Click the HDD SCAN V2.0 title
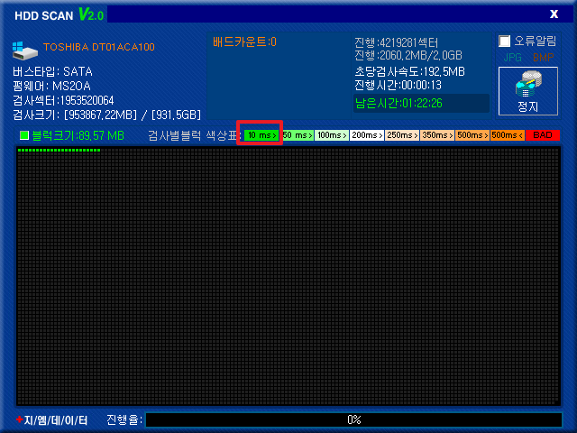This screenshot has width=577, height=433. 59,15
